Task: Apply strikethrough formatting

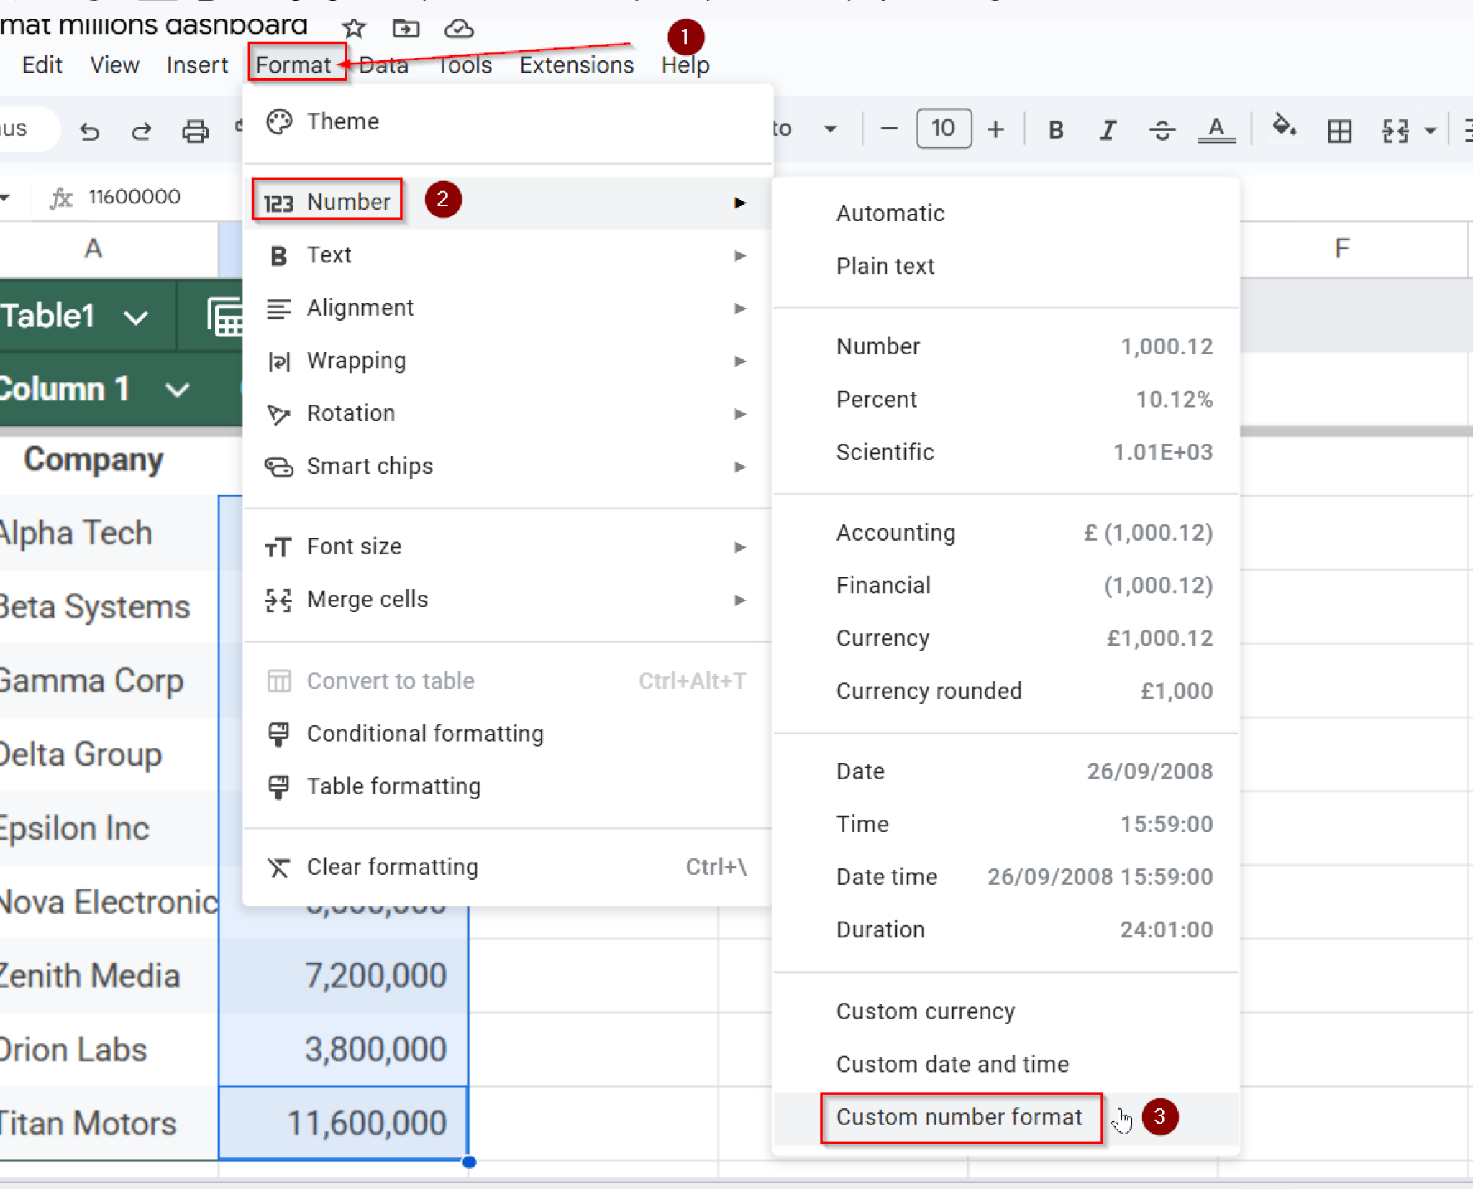Action: tap(1162, 131)
